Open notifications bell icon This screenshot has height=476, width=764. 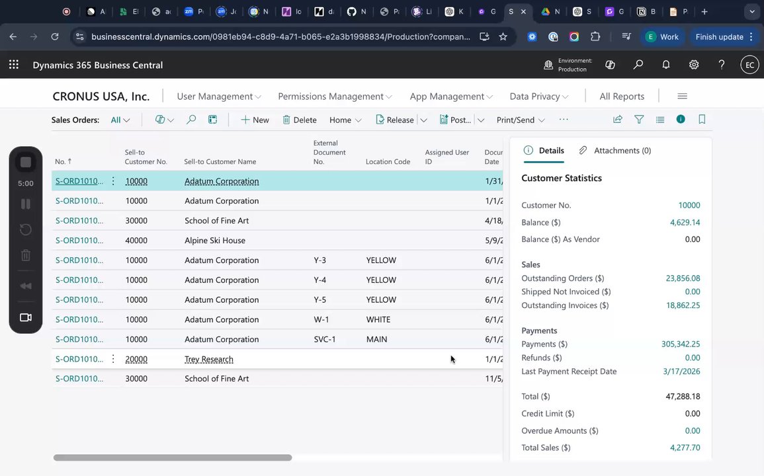[x=665, y=64]
